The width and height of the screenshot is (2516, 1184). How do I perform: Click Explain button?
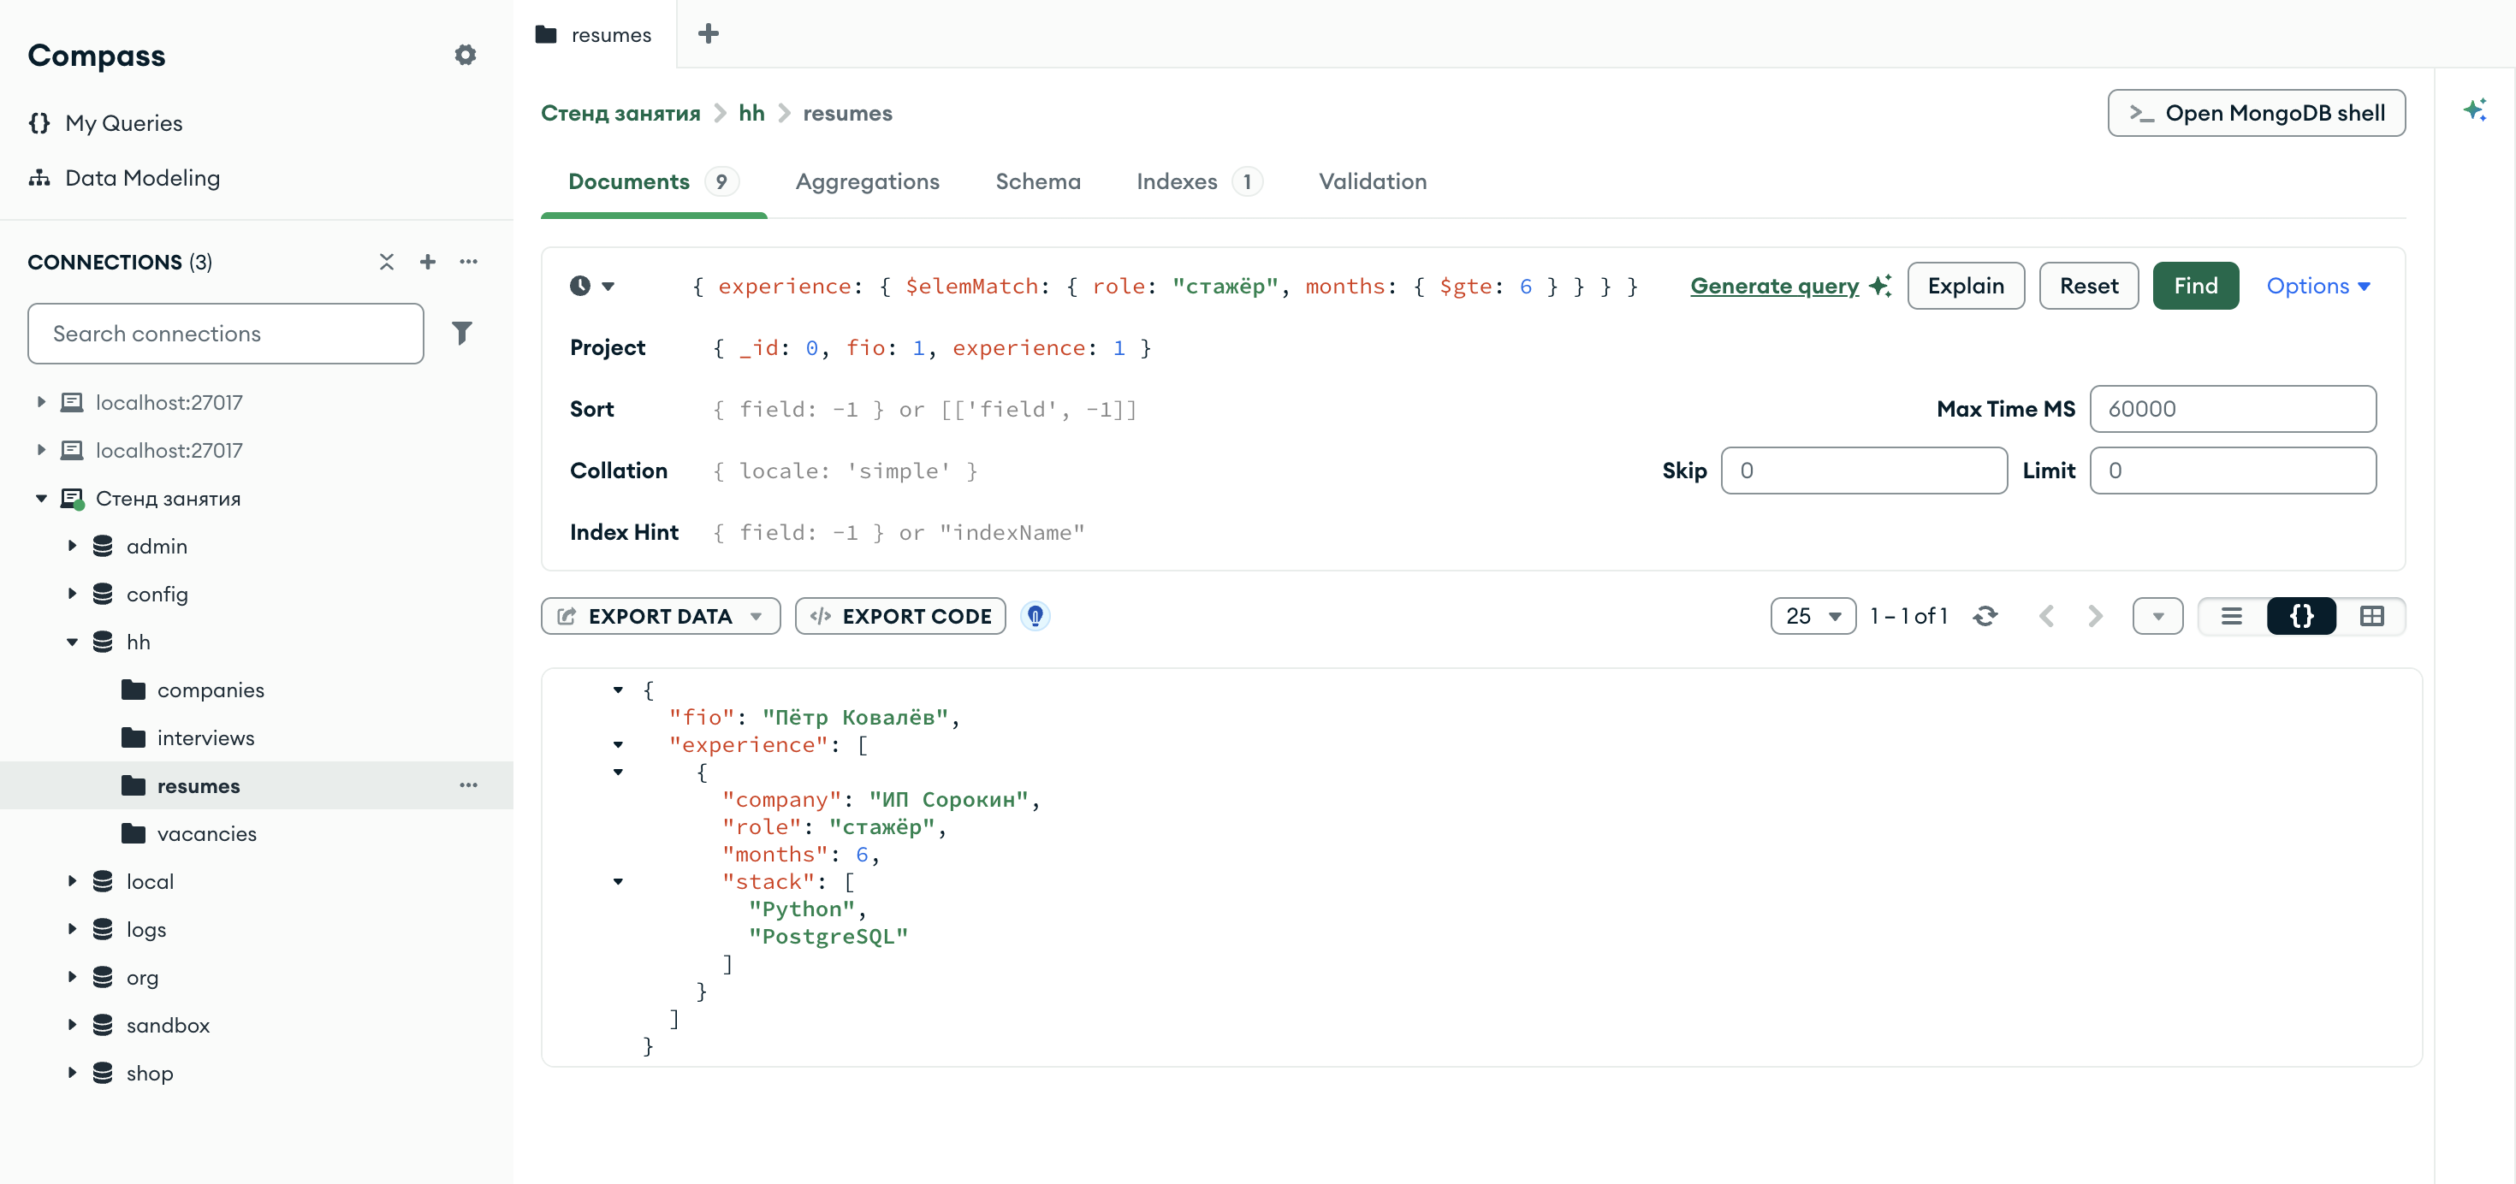(x=1965, y=286)
